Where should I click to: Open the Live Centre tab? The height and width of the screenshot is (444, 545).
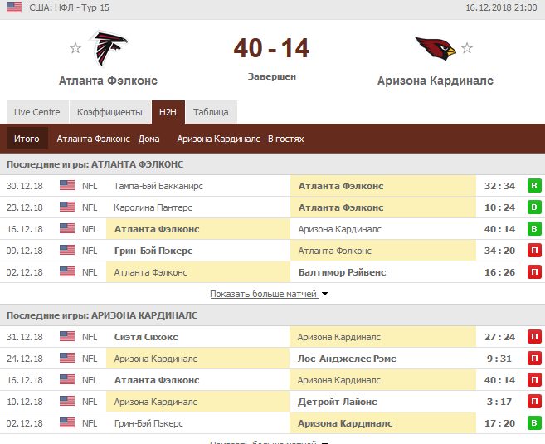click(x=36, y=112)
